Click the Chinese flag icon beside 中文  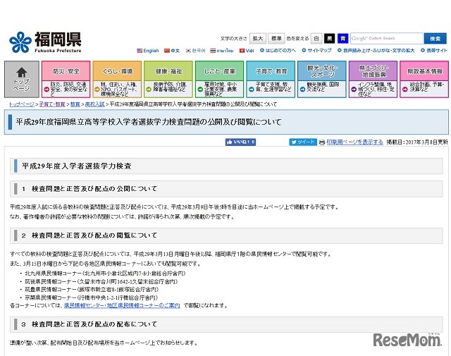point(167,51)
